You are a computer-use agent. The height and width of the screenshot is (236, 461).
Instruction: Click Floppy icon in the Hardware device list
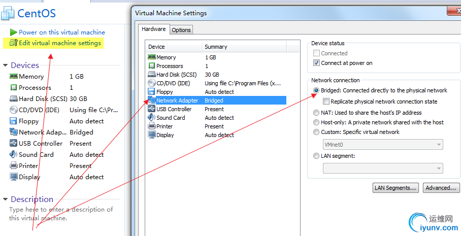click(152, 91)
